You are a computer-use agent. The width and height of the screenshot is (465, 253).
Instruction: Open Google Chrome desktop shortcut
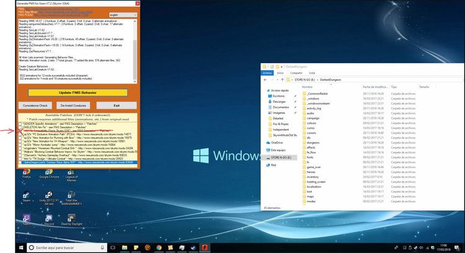tap(49, 173)
